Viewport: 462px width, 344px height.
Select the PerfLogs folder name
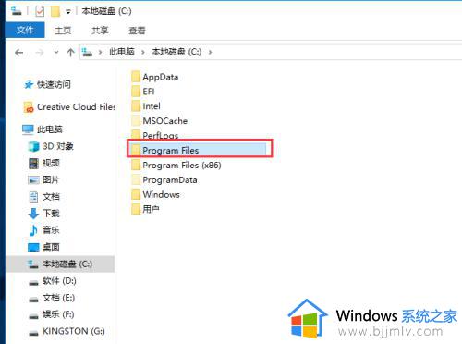coord(161,136)
